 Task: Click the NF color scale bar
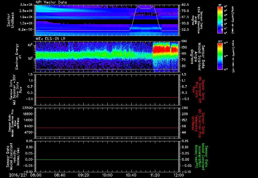coord(220,20)
